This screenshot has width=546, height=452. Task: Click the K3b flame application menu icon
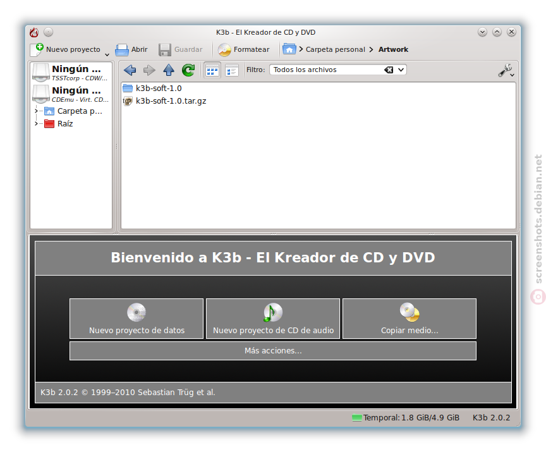[x=34, y=32]
